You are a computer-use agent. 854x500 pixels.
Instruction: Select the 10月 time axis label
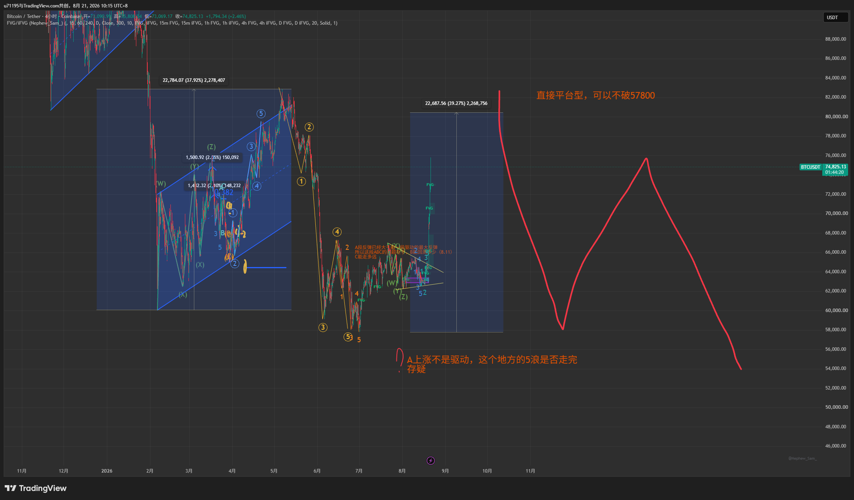click(x=487, y=471)
